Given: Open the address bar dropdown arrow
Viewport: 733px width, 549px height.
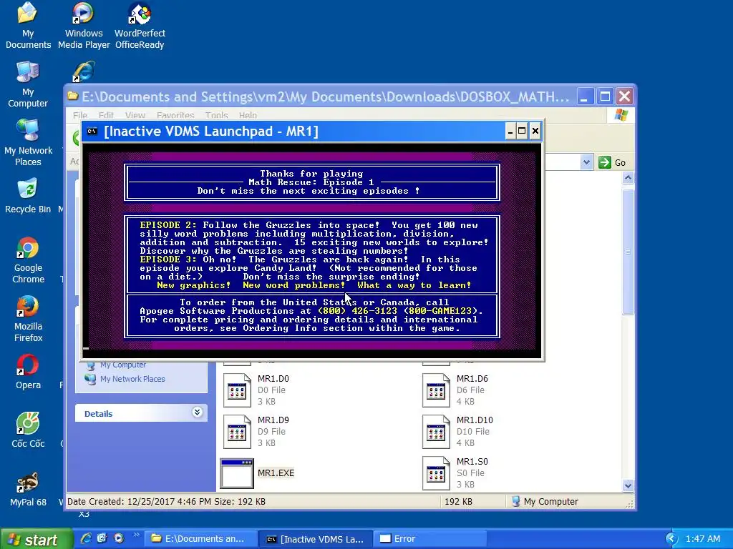Looking at the screenshot, I should click(x=586, y=162).
